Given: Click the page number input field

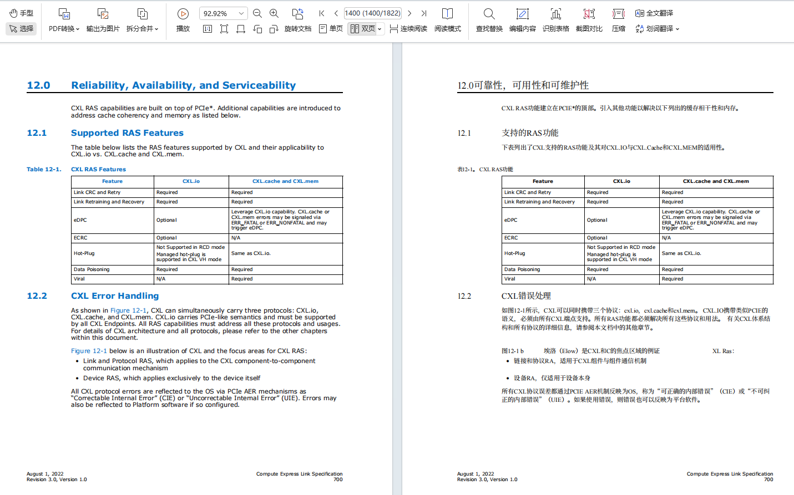Looking at the screenshot, I should (372, 13).
